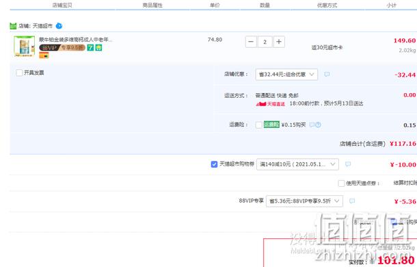
Task: Click the 普通配送 快递 免邮 shipping text
Action: [x=277, y=95]
